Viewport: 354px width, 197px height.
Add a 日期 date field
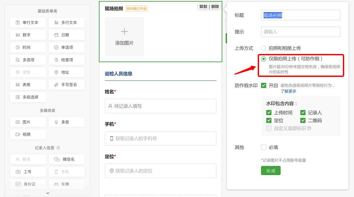pos(67,35)
